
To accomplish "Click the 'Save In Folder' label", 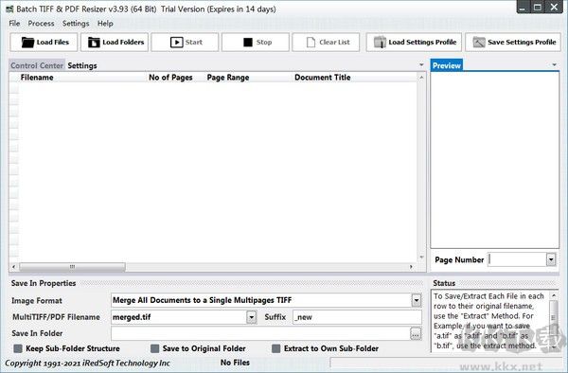I will click(37, 333).
